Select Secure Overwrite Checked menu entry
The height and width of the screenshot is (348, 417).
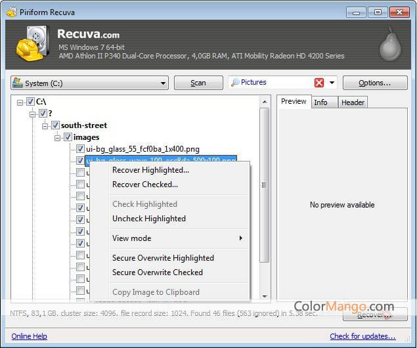tap(158, 272)
